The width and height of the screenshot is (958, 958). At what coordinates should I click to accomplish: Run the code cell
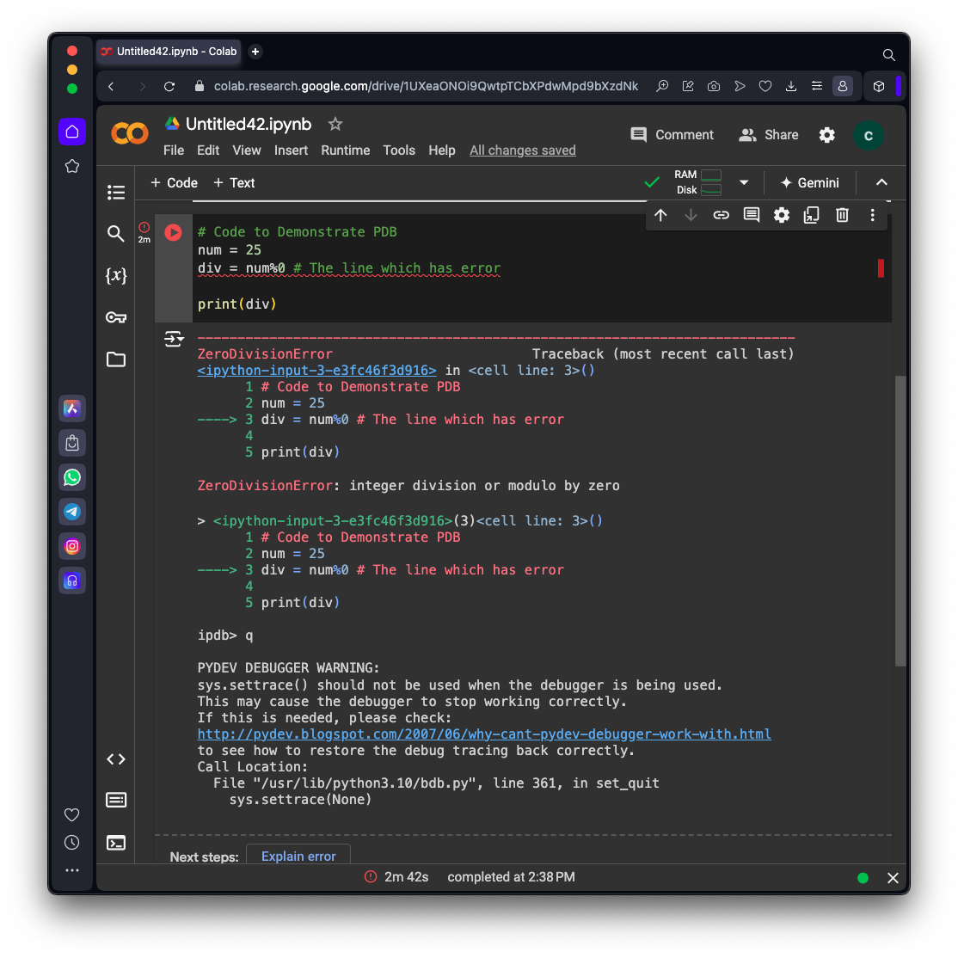point(173,232)
